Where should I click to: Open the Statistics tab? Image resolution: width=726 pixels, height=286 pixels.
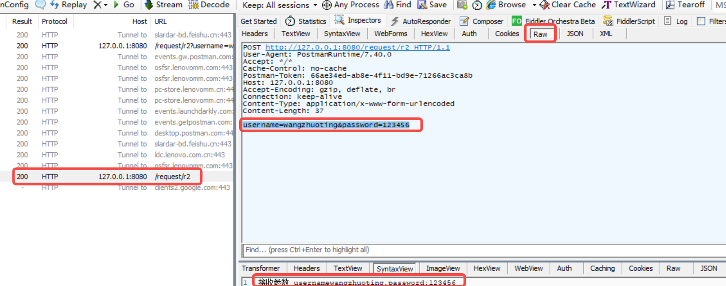pyautogui.click(x=306, y=21)
